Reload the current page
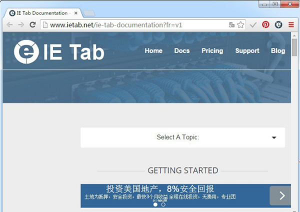 pyautogui.click(x=32, y=24)
